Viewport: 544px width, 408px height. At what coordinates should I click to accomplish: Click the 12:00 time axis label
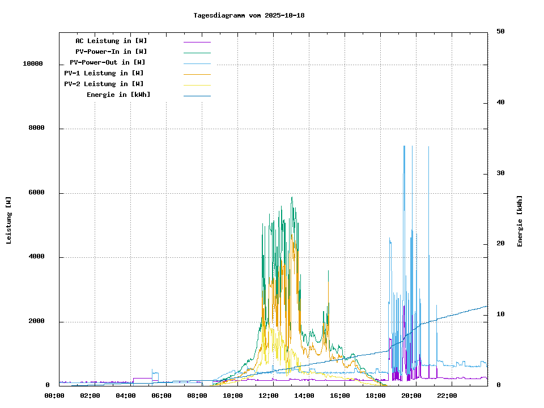point(269,396)
